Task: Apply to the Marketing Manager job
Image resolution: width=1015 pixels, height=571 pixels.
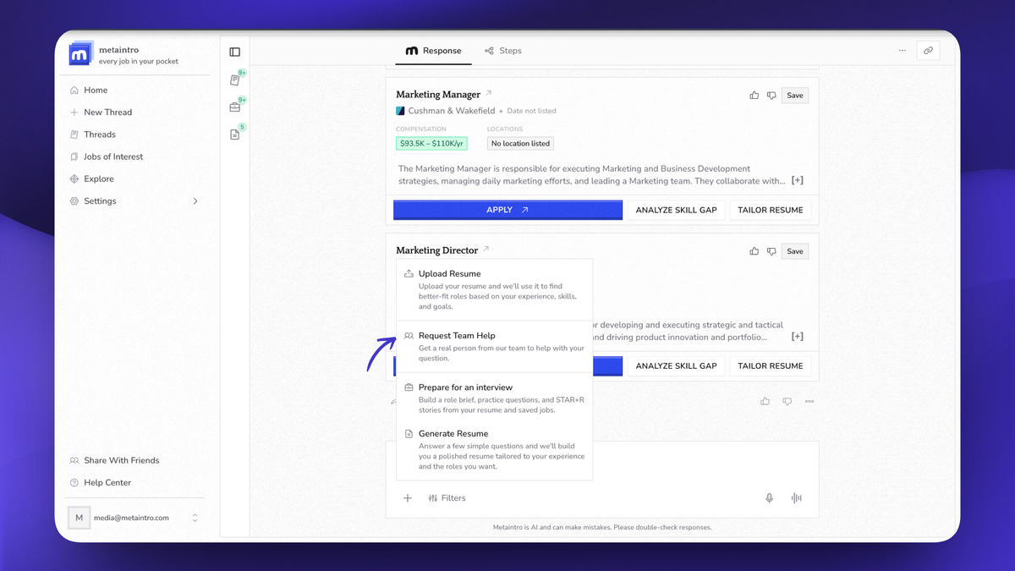Action: pyautogui.click(x=508, y=210)
